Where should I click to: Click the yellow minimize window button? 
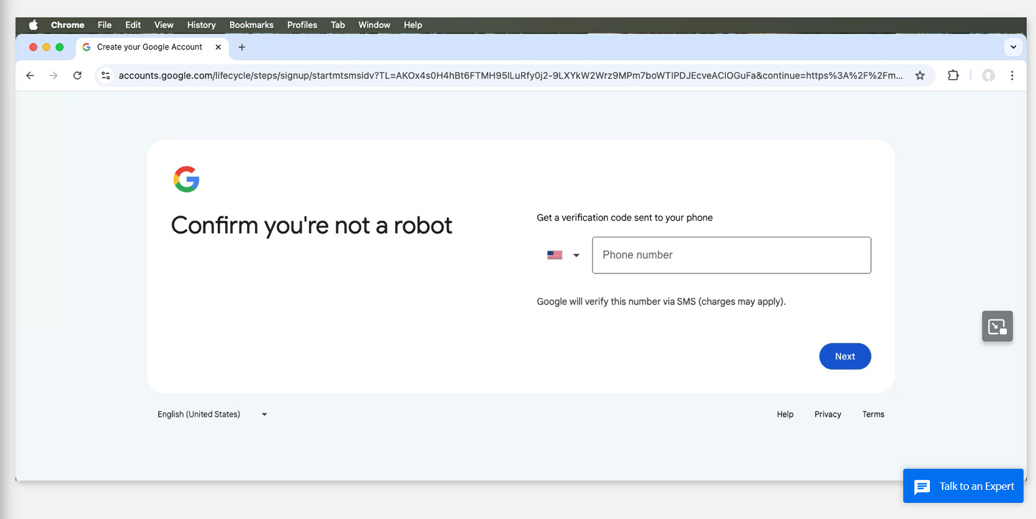(x=46, y=47)
